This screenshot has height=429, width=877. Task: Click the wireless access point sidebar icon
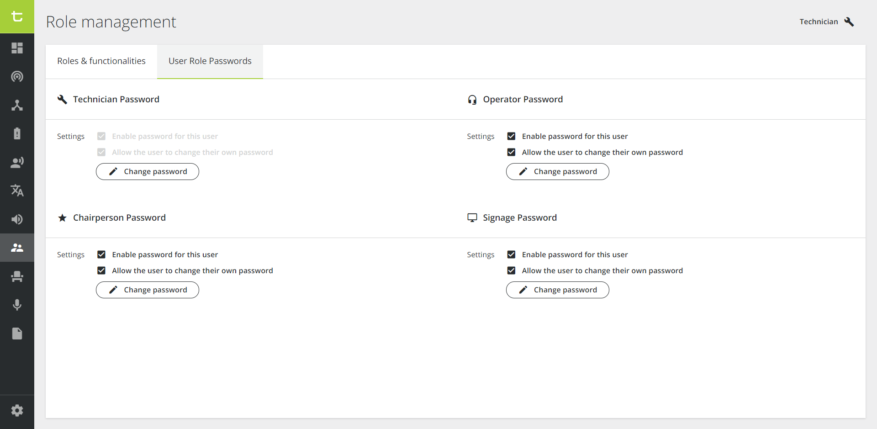(17, 76)
